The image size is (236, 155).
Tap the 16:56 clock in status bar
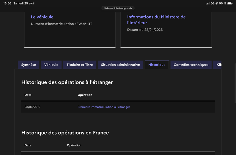pyautogui.click(x=7, y=3)
